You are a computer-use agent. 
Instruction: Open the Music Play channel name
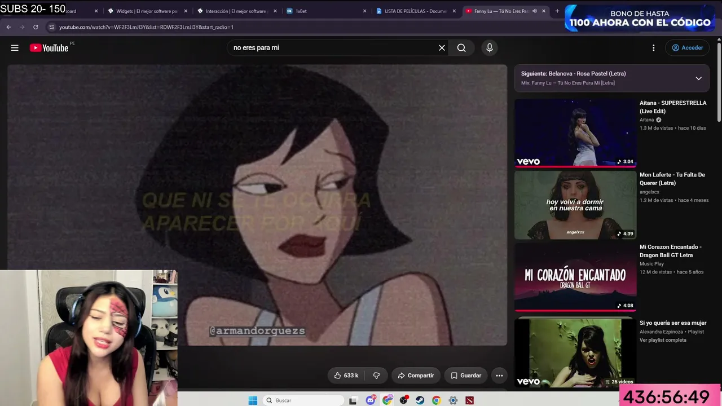(651, 263)
